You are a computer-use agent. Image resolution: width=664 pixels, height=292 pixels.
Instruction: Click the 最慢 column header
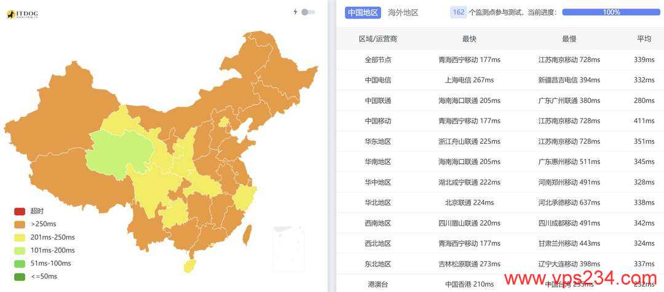pyautogui.click(x=569, y=39)
